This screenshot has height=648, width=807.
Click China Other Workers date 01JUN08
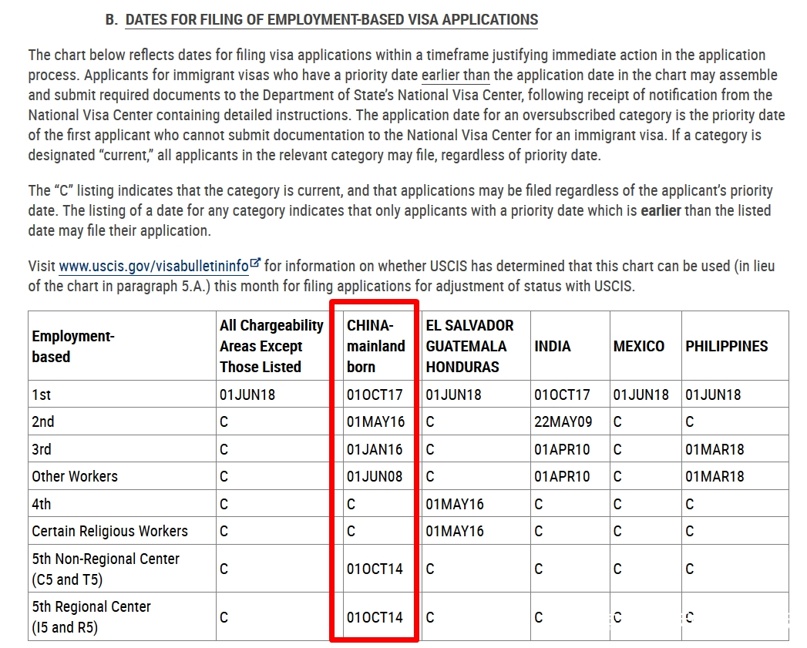point(374,476)
